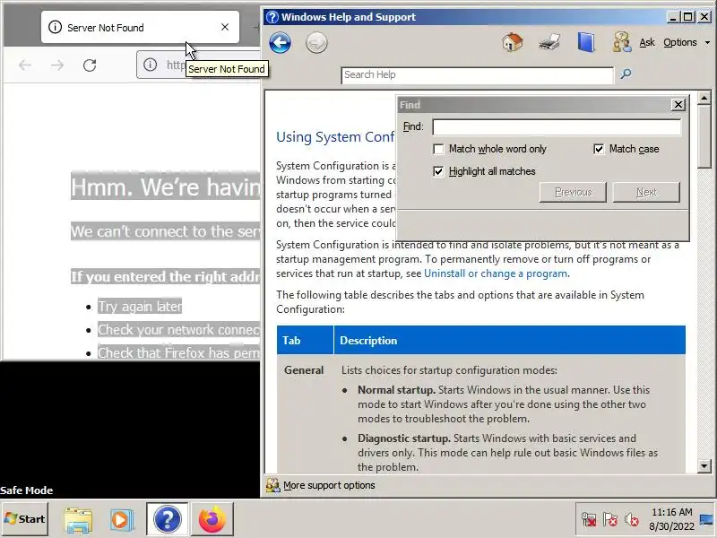717x538 pixels.
Task: Click the Firefox back arrow
Action: click(25, 65)
